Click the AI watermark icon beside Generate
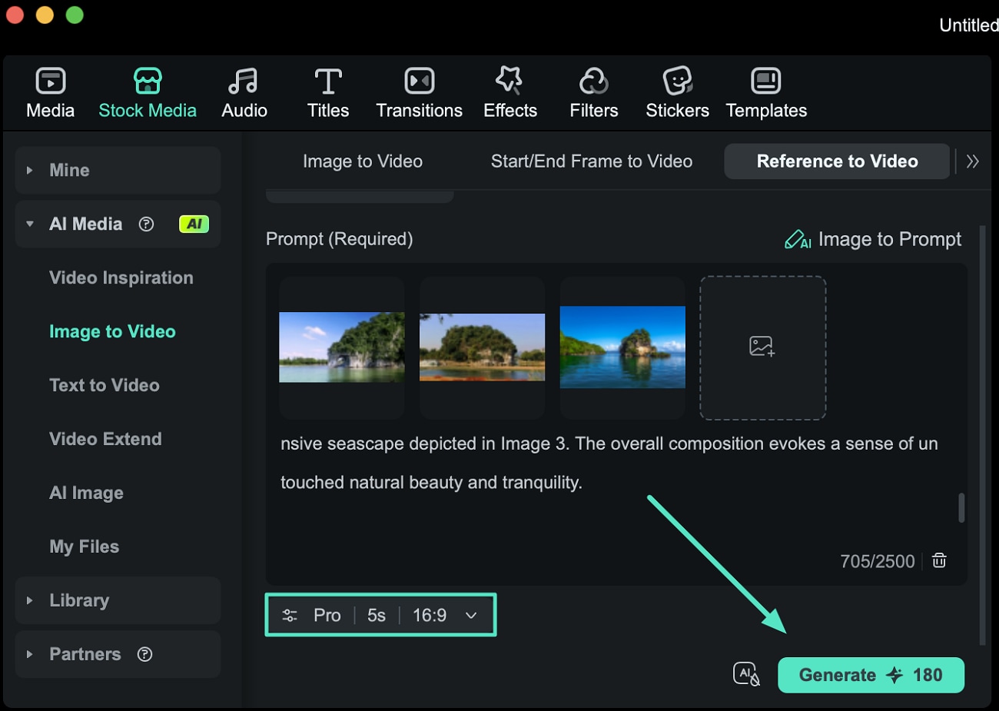 click(x=746, y=674)
